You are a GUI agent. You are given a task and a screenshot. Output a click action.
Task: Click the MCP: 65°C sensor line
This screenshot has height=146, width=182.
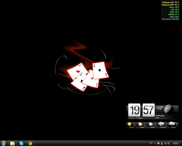pos(174,12)
